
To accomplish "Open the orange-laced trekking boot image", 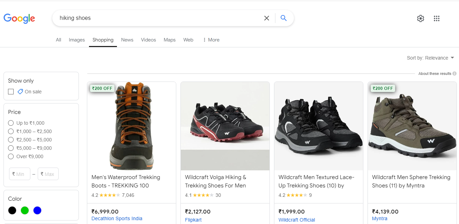I will tap(132, 126).
